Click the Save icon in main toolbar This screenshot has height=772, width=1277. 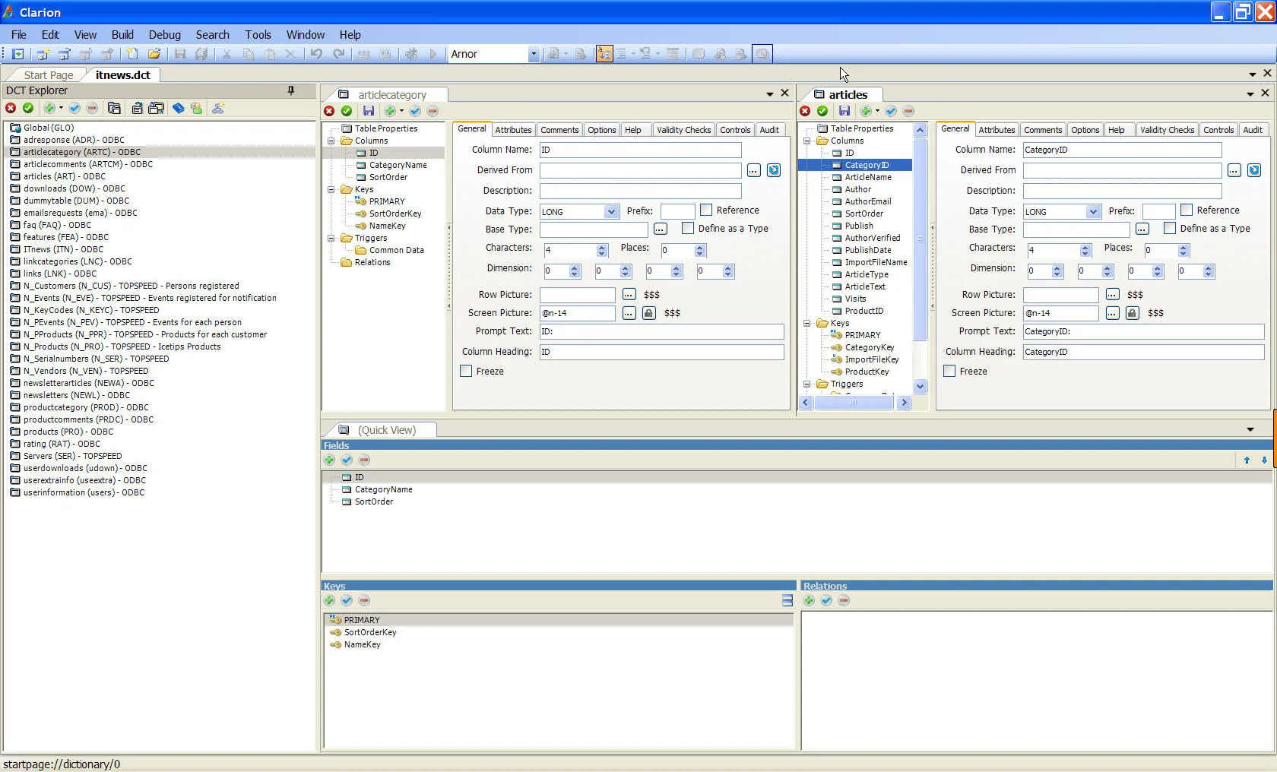coord(180,54)
